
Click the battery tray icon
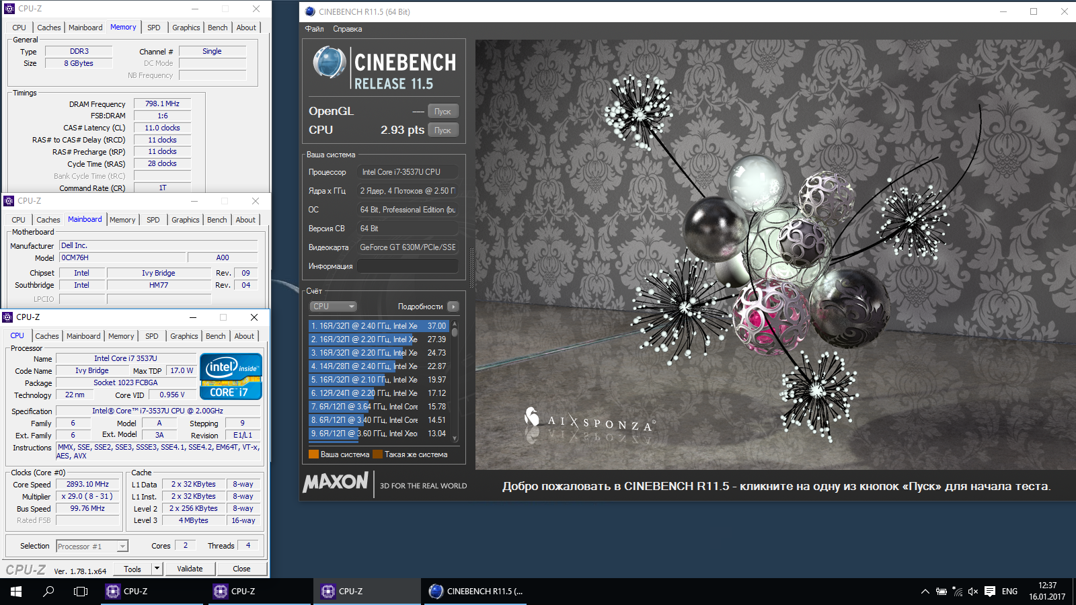[x=941, y=592]
